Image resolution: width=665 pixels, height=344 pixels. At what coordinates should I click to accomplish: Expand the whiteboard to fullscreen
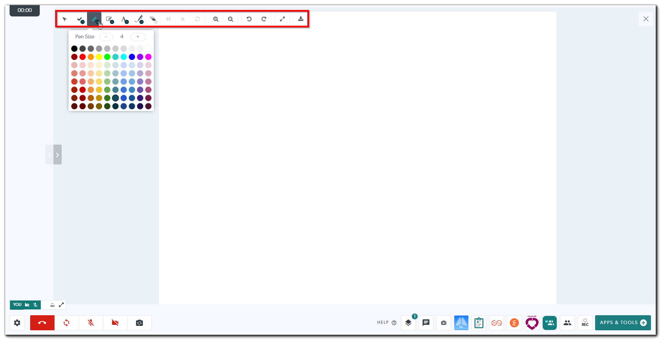pyautogui.click(x=282, y=19)
